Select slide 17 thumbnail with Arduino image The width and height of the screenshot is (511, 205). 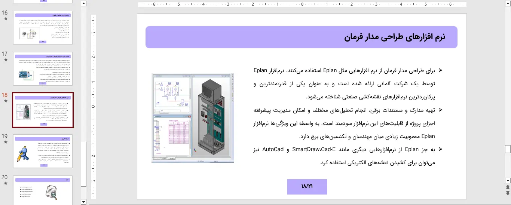point(43,69)
